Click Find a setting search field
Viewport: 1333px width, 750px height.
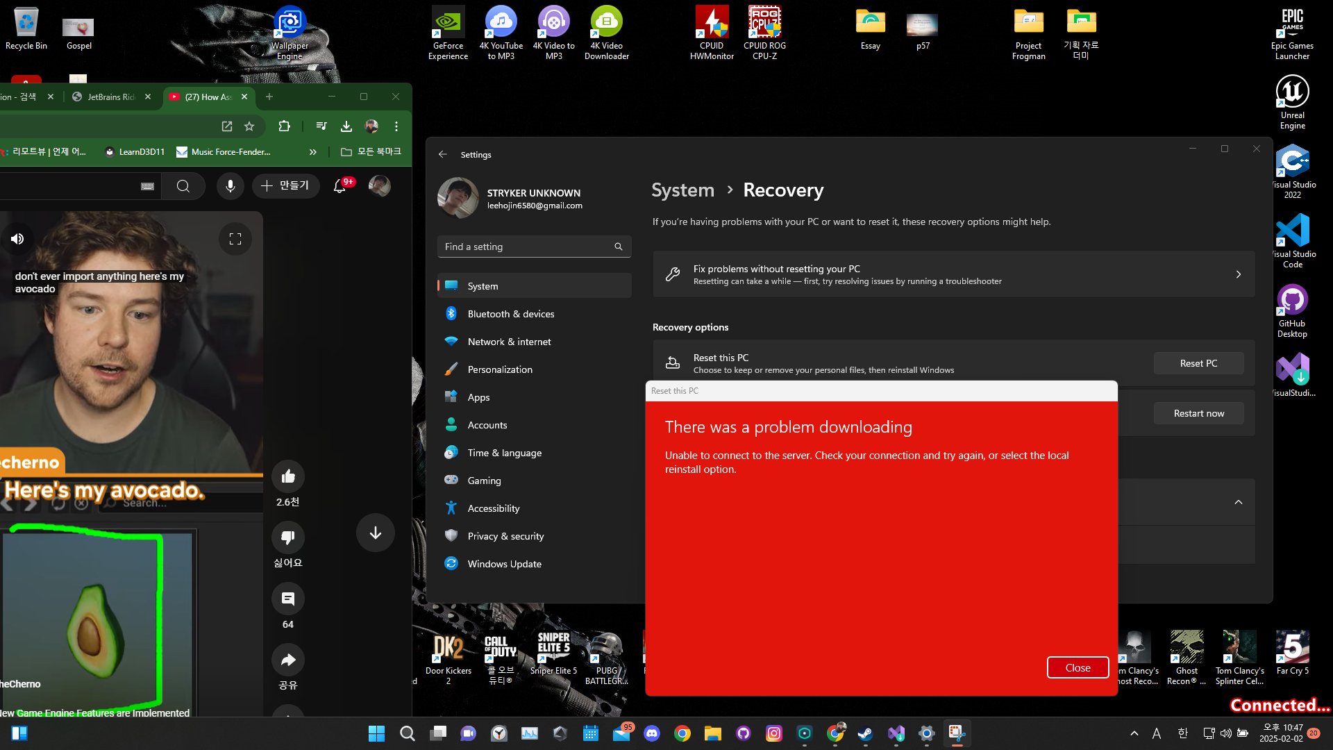tap(534, 247)
